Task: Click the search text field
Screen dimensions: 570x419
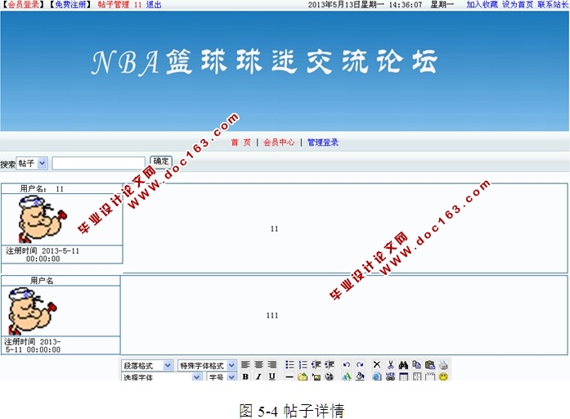Action: [98, 164]
